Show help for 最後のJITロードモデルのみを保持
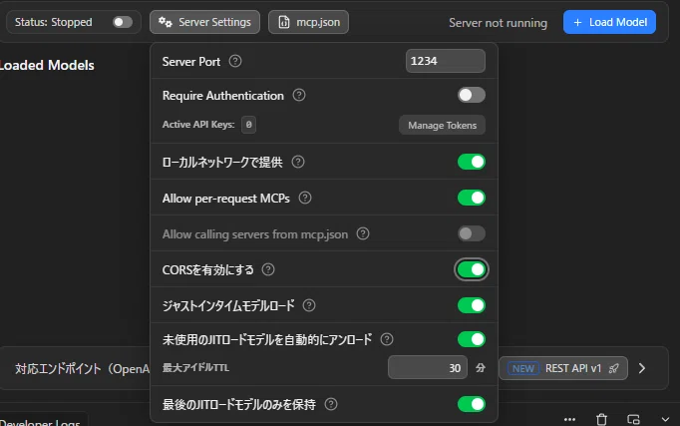The width and height of the screenshot is (680, 426). 331,404
